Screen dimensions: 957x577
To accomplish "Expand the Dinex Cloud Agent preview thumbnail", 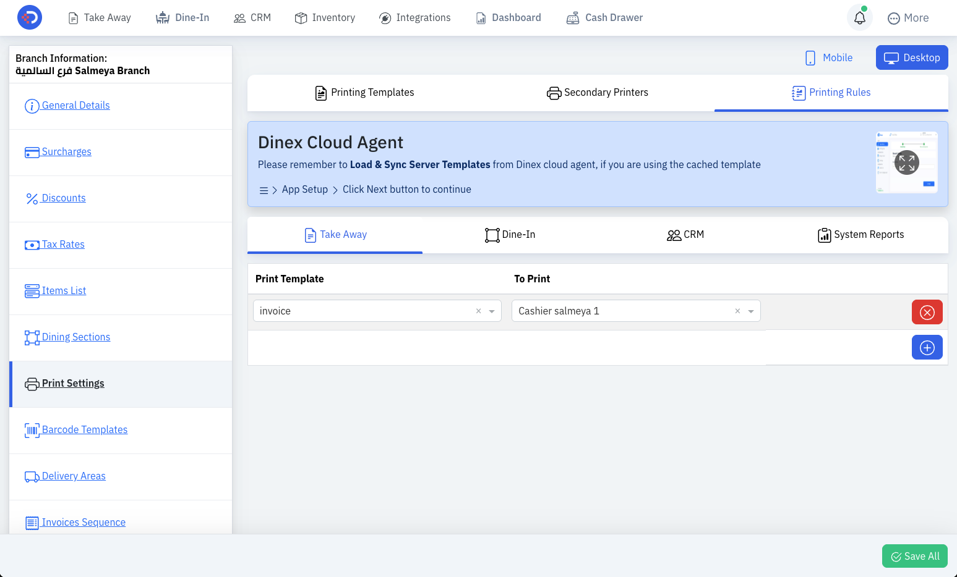I will point(907,162).
